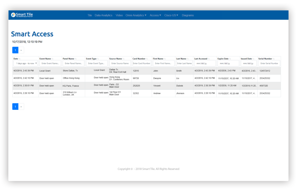Sort by Source Name using its sort icon
The height and width of the screenshot is (194, 297).
(123, 58)
